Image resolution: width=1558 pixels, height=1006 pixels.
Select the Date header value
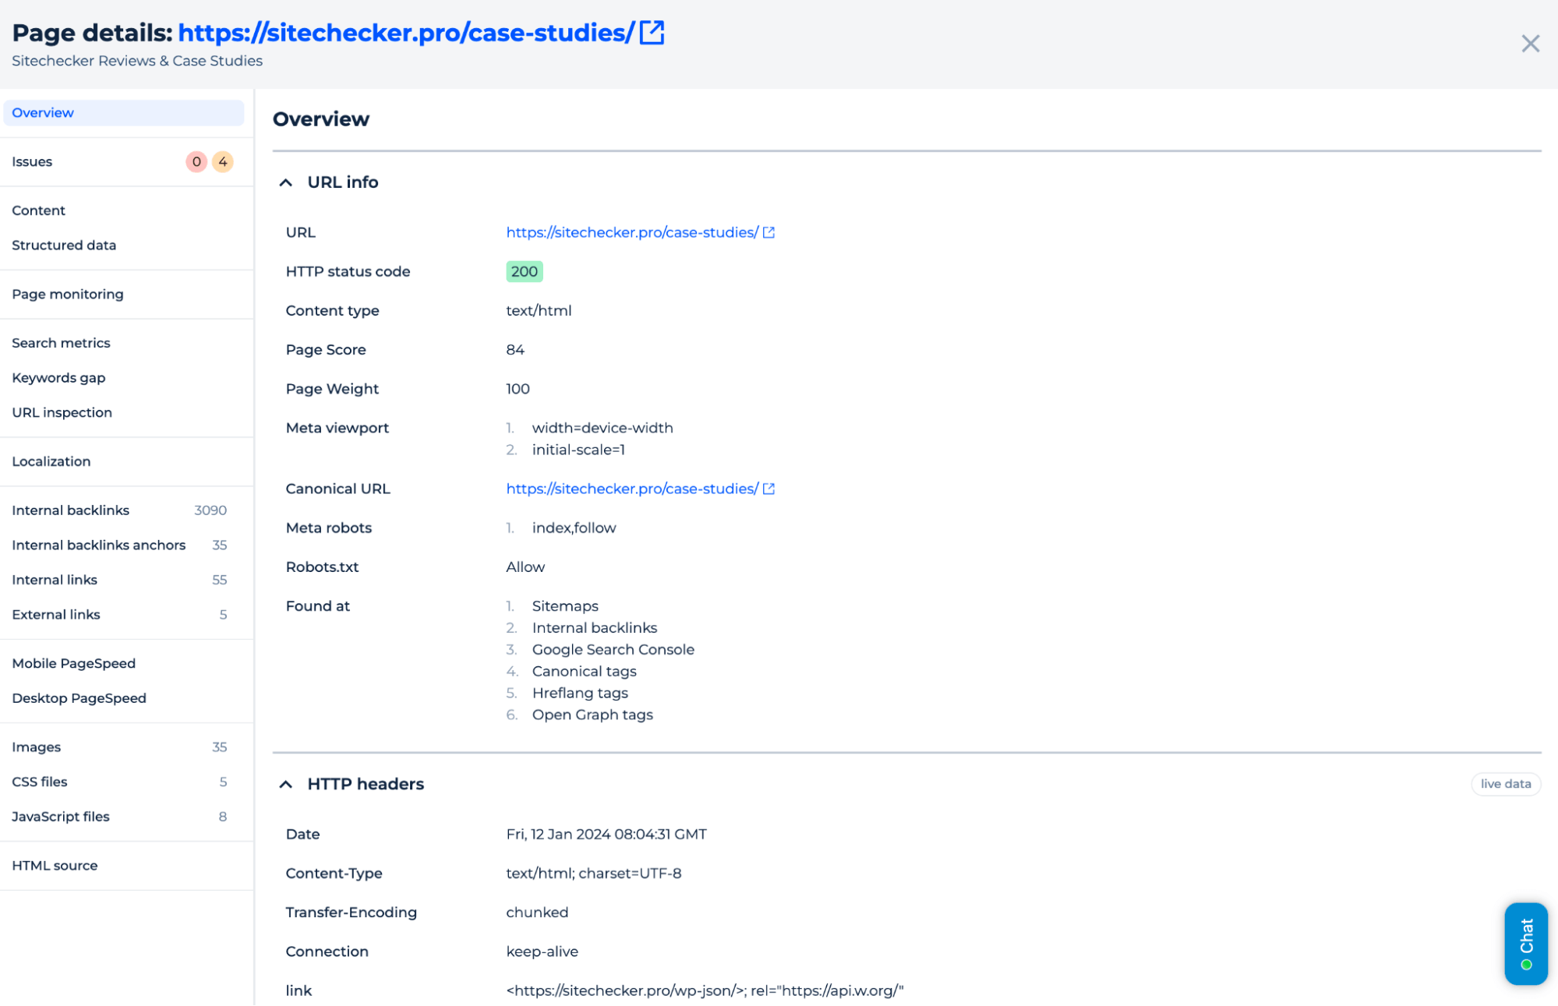pos(606,835)
